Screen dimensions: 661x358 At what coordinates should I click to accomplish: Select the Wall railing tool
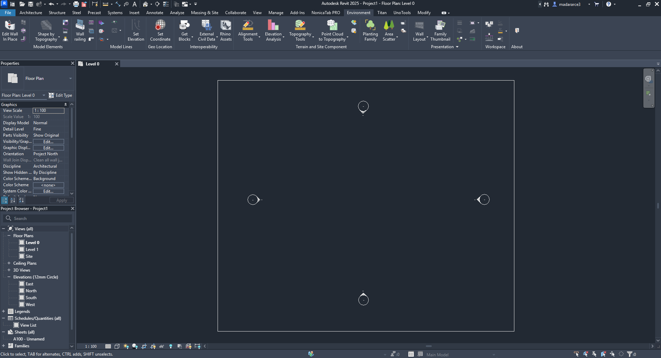pyautogui.click(x=80, y=30)
